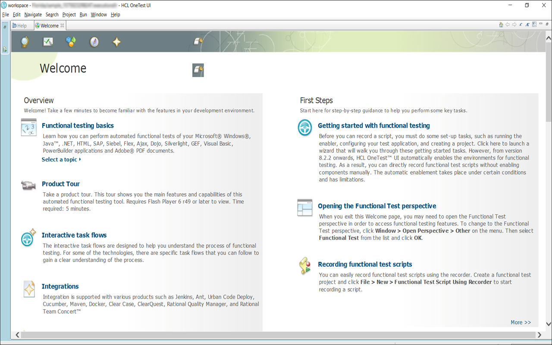
Task: Open the First Steps compass icon
Action: 94,42
